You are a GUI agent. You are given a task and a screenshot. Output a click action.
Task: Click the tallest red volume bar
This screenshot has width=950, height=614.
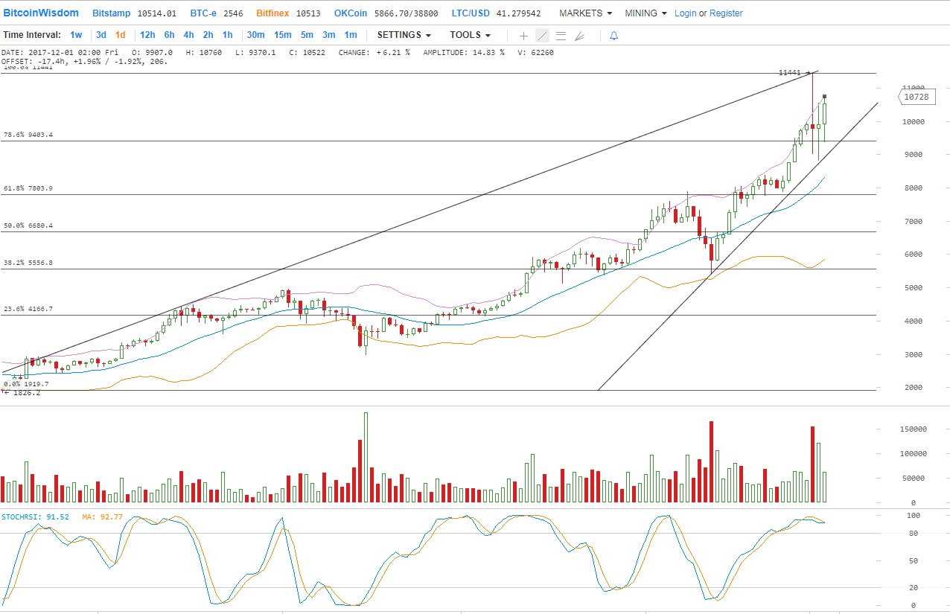pos(712,462)
